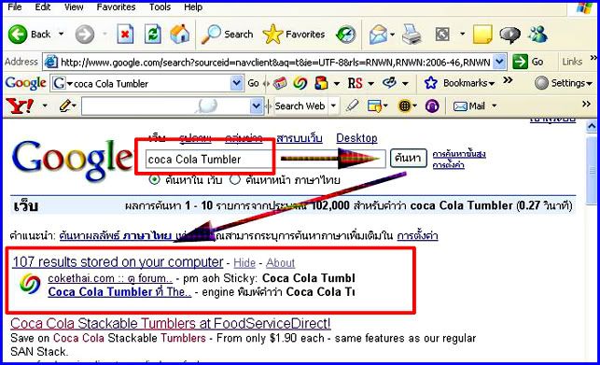600x365 pixels.
Task: Click the Yahoo toolbar pencil icon
Action: [66, 105]
